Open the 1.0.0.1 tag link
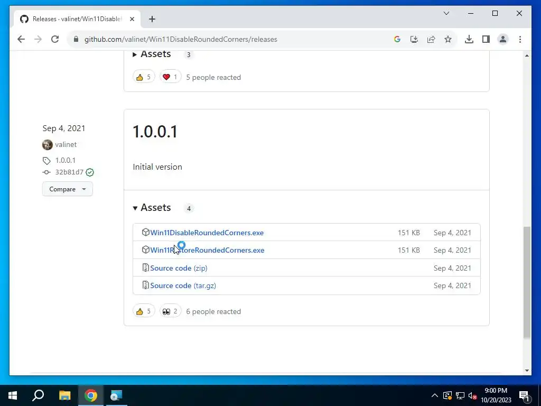 click(65, 160)
